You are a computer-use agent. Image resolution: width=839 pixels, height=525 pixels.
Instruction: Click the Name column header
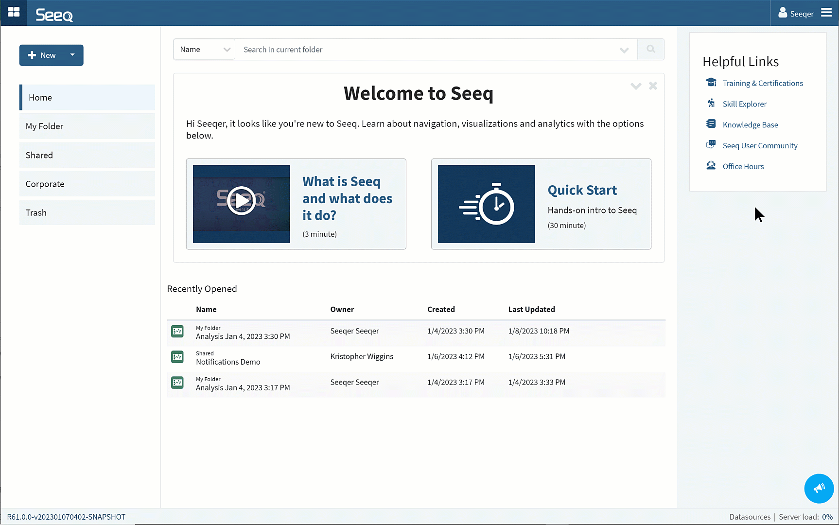(x=206, y=310)
